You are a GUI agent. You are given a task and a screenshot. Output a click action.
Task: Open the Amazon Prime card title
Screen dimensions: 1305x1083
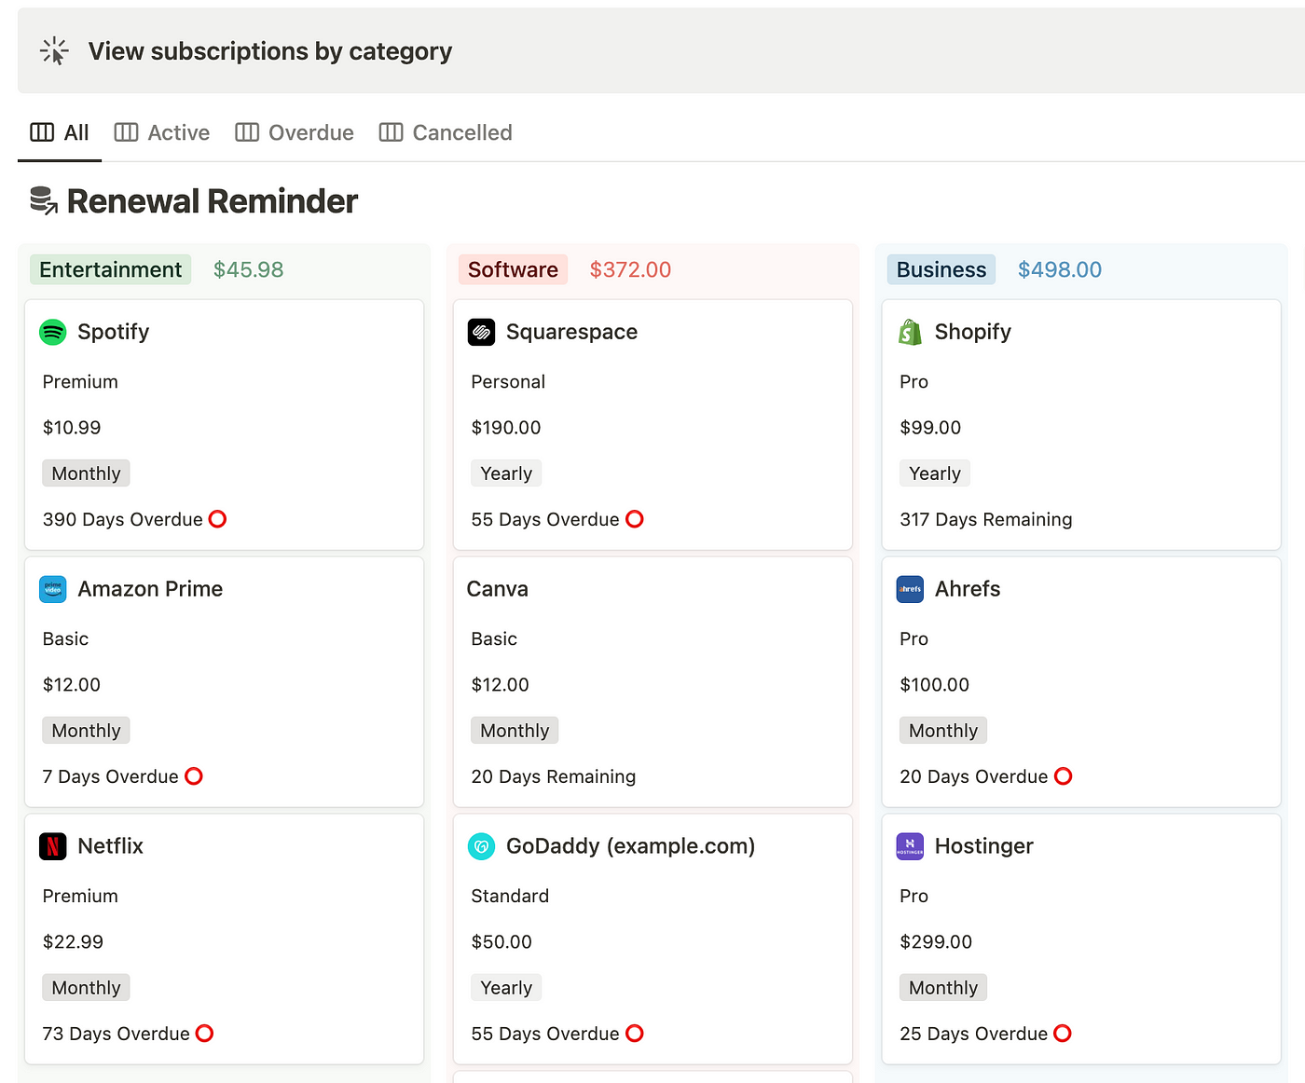pos(150,589)
